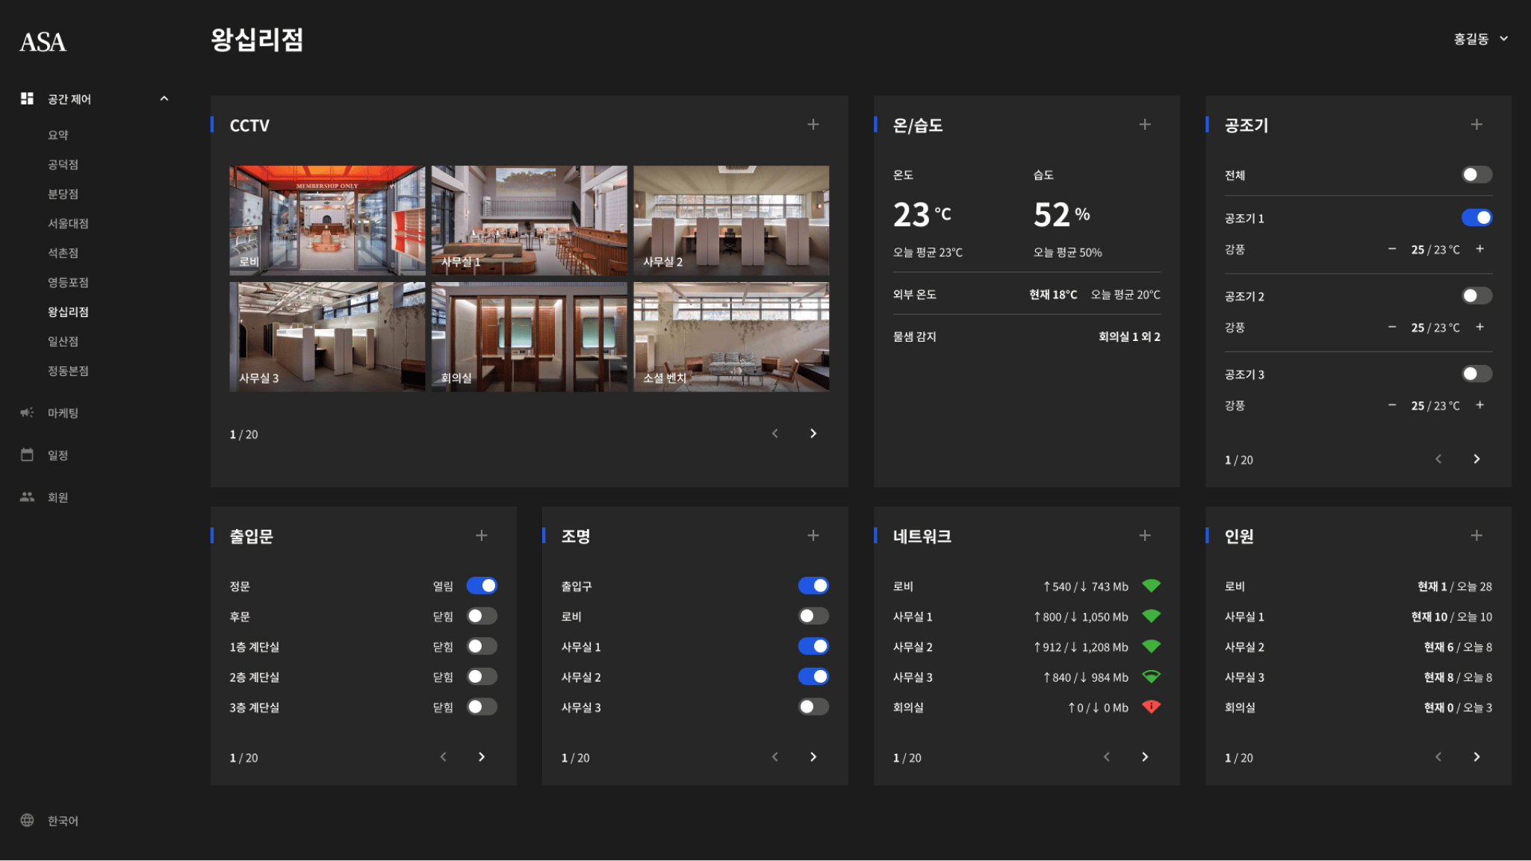Go to previous 인원 page
This screenshot has width=1531, height=861.
pyautogui.click(x=1438, y=757)
